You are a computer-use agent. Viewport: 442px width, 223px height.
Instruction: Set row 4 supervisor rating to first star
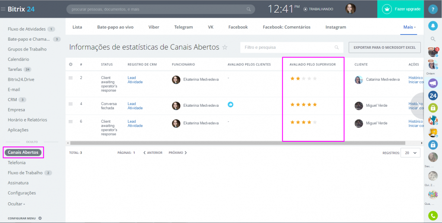pos(293,105)
